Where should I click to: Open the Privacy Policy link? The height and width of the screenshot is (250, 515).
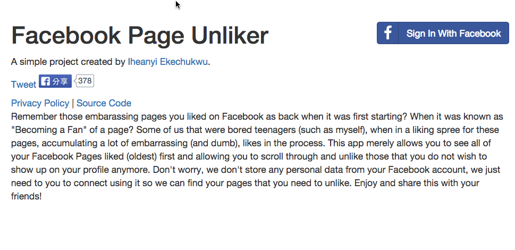click(40, 103)
